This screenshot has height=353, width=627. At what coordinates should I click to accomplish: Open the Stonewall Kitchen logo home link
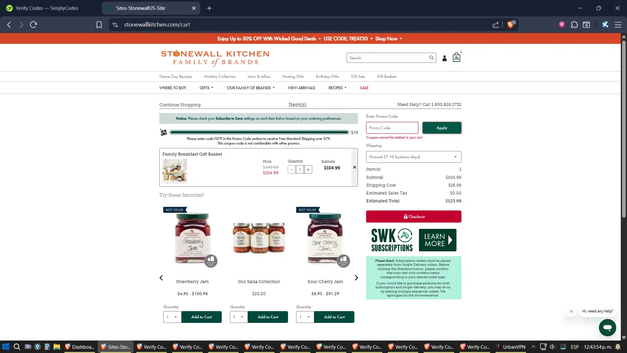[x=215, y=58]
